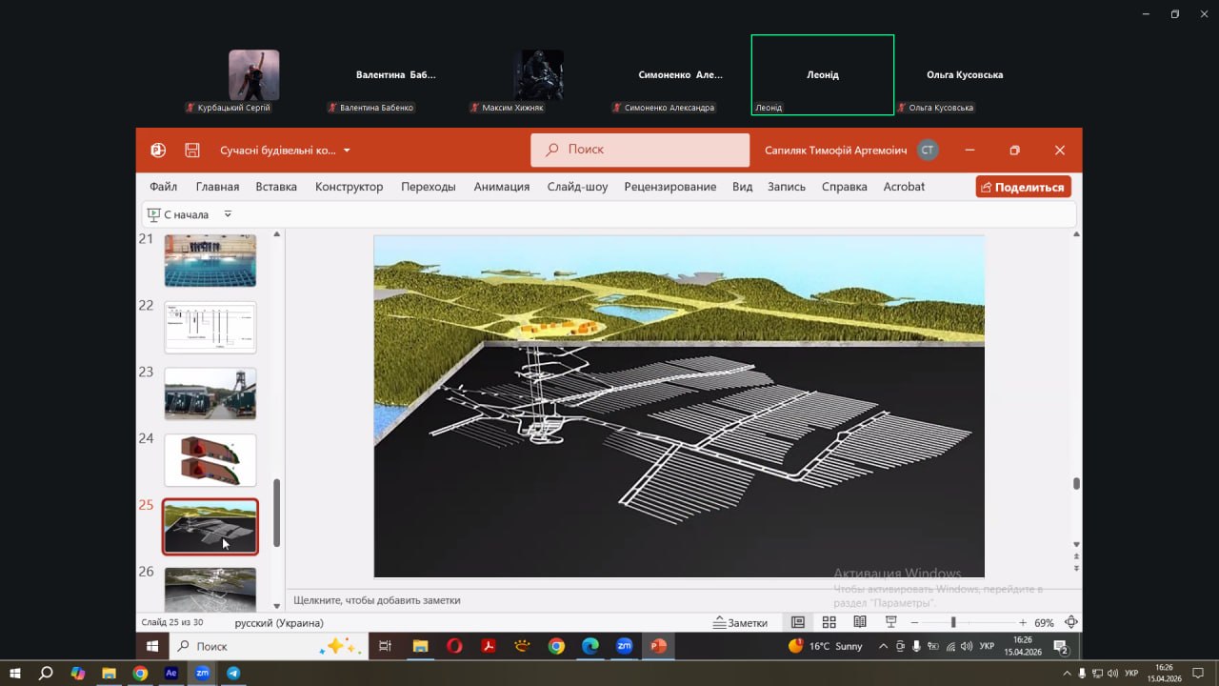Click the zoom out minus icon
This screenshot has height=686, width=1219.
914,622
